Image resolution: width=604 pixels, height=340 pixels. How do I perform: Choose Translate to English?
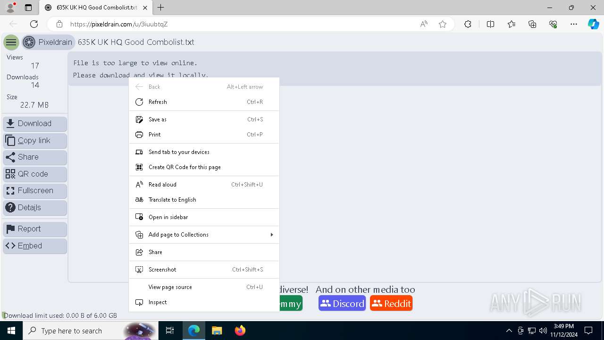tap(204, 200)
